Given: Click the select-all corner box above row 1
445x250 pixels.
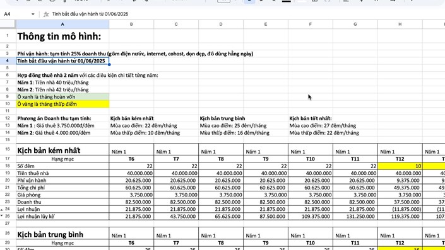Looking at the screenshot, I should tap(8, 25).
